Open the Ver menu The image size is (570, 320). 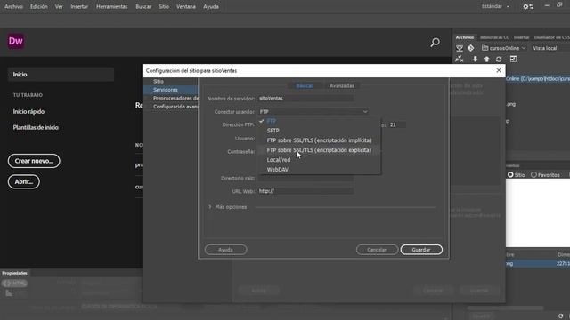tap(59, 6)
